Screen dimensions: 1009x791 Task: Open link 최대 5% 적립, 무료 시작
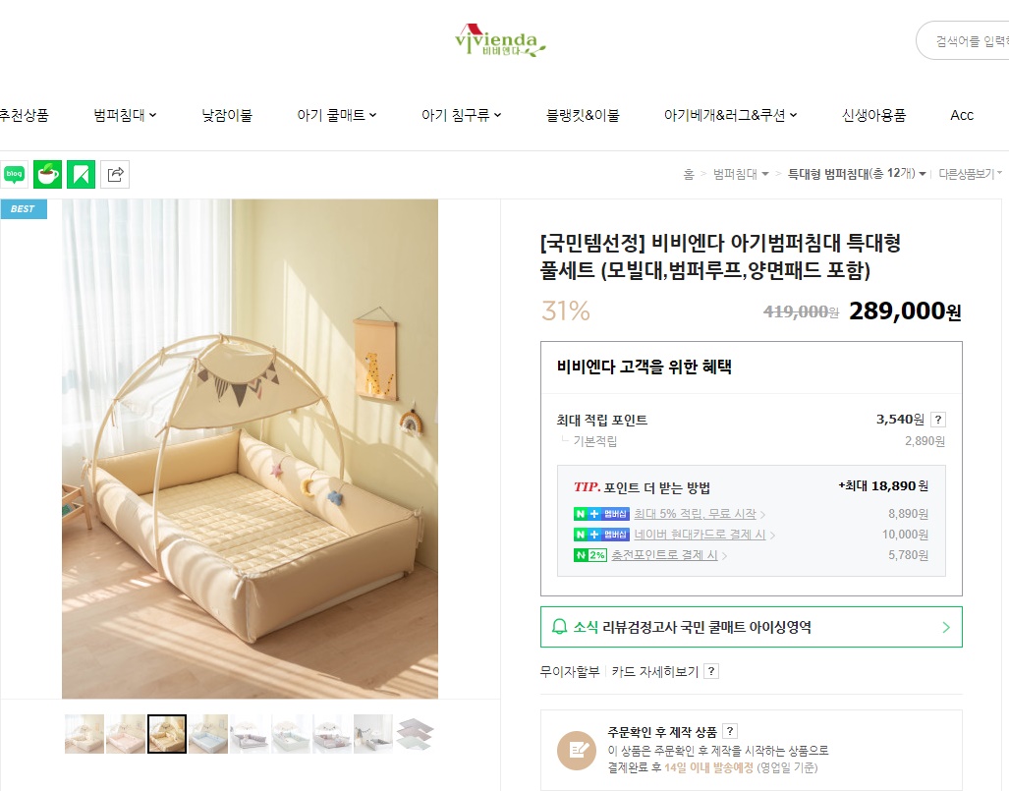[695, 514]
